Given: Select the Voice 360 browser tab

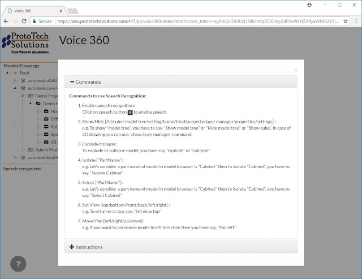Looking at the screenshot, I should click(35, 11).
